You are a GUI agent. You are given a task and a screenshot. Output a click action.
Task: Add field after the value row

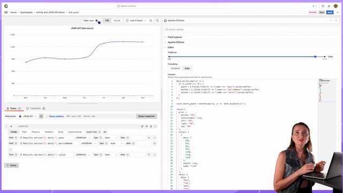coord(149,155)
